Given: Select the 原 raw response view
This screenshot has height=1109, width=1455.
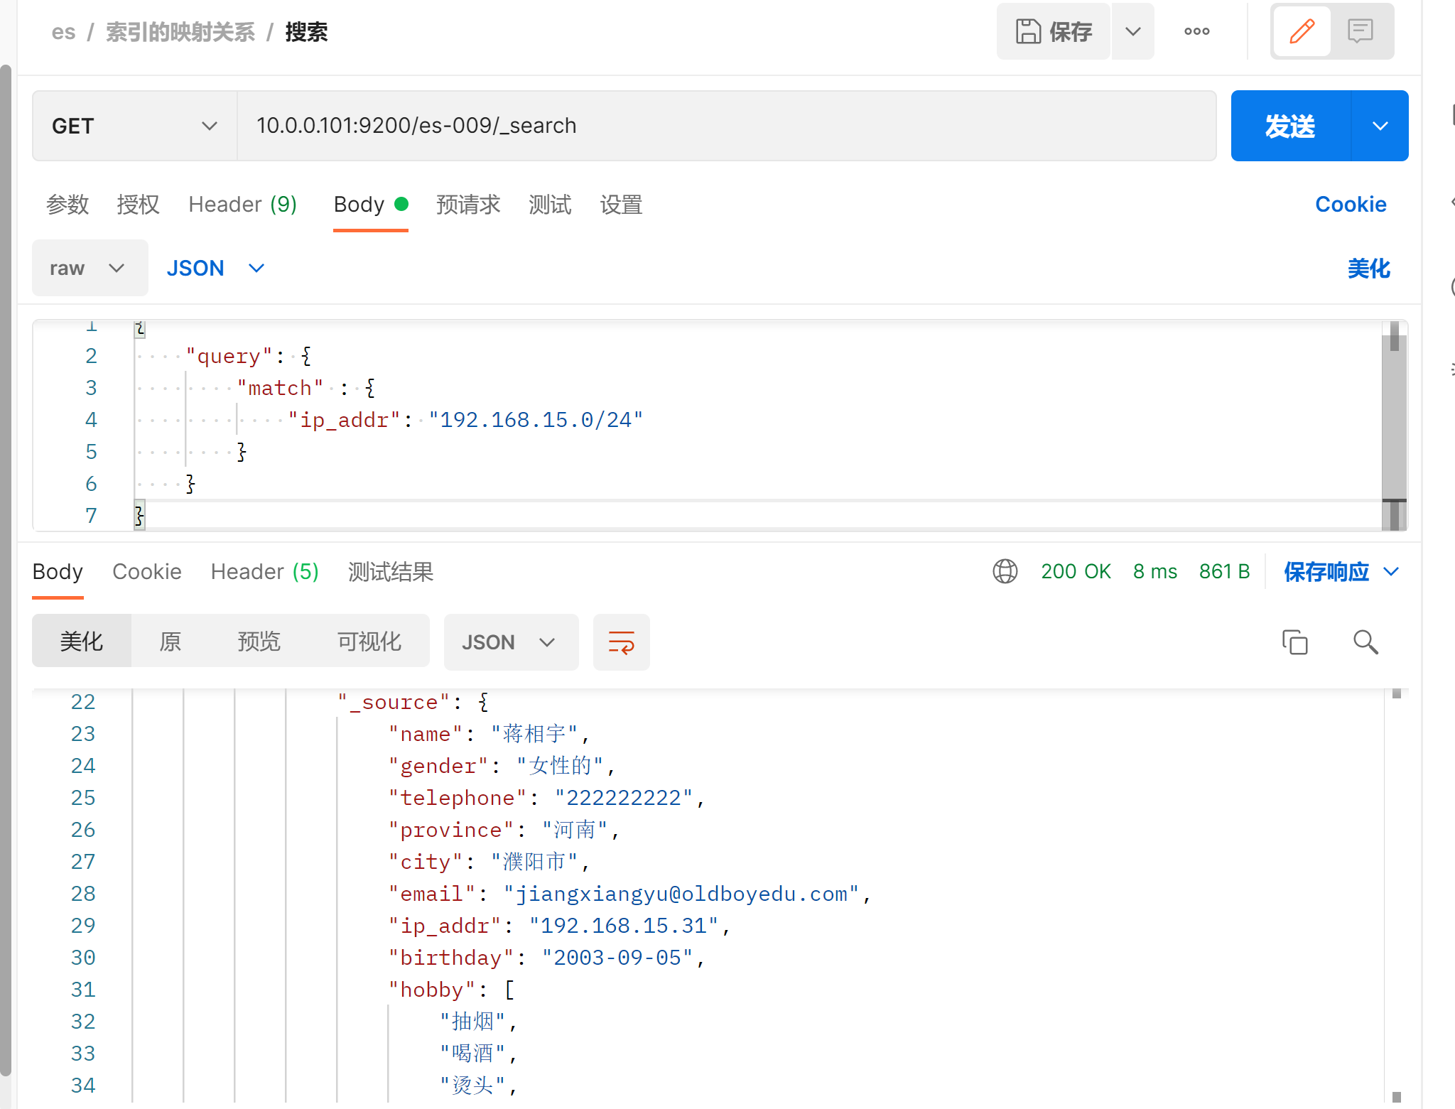Looking at the screenshot, I should 170,642.
